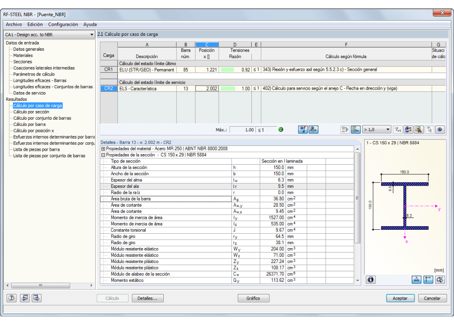Screen dimensions: 454x325
Task: Click the result color-scale eye icon
Action: (408, 129)
